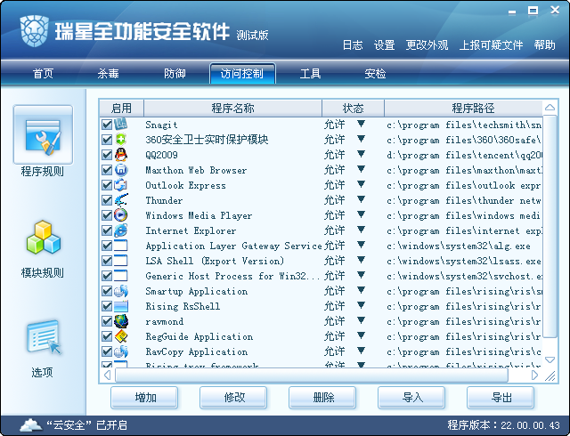Open the status dropdown for RavCopy Application

click(361, 351)
